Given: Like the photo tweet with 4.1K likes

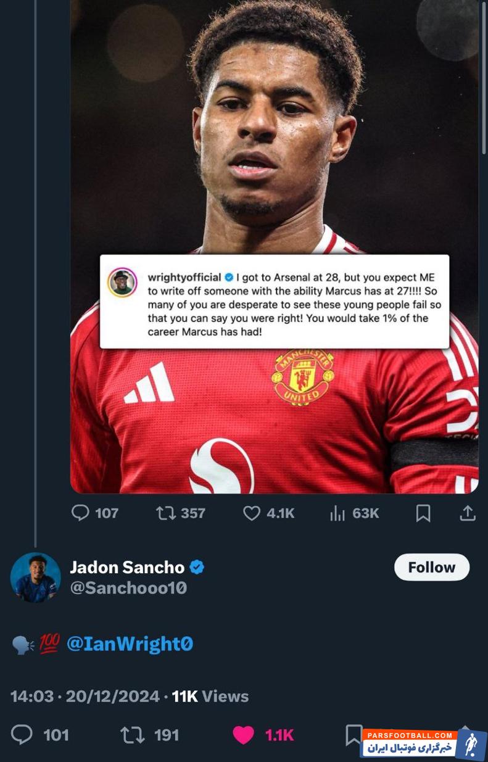Looking at the screenshot, I should point(252,513).
